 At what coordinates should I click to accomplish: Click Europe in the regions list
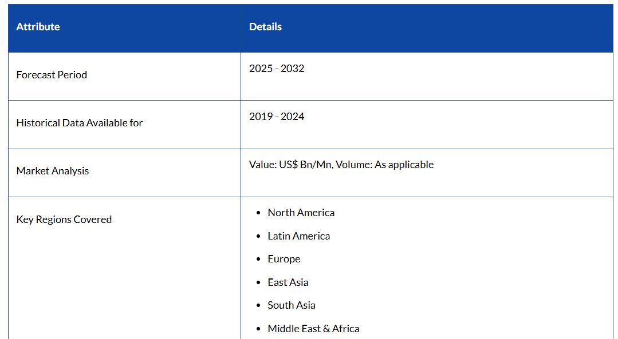pyautogui.click(x=284, y=259)
